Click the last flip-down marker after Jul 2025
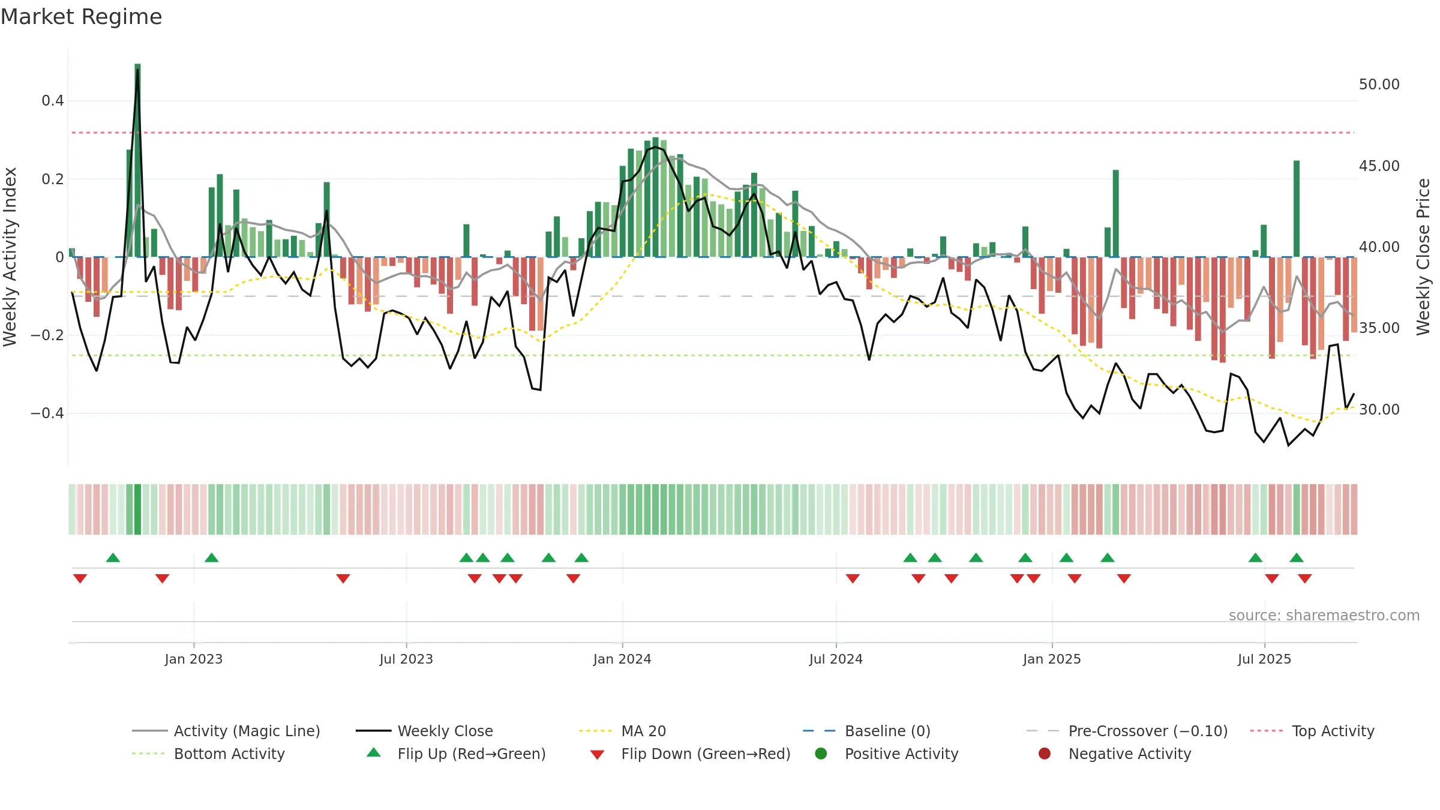The image size is (1440, 810). pyautogui.click(x=1305, y=578)
